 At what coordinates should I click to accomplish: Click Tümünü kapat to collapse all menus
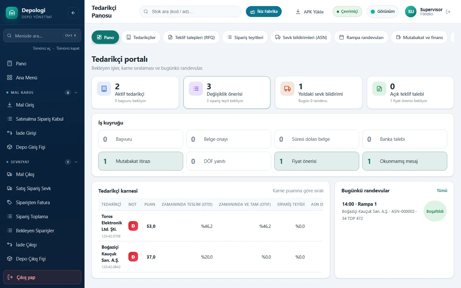pos(68,48)
